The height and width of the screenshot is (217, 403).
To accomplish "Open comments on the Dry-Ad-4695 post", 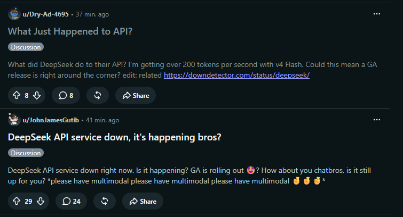I will tap(66, 95).
